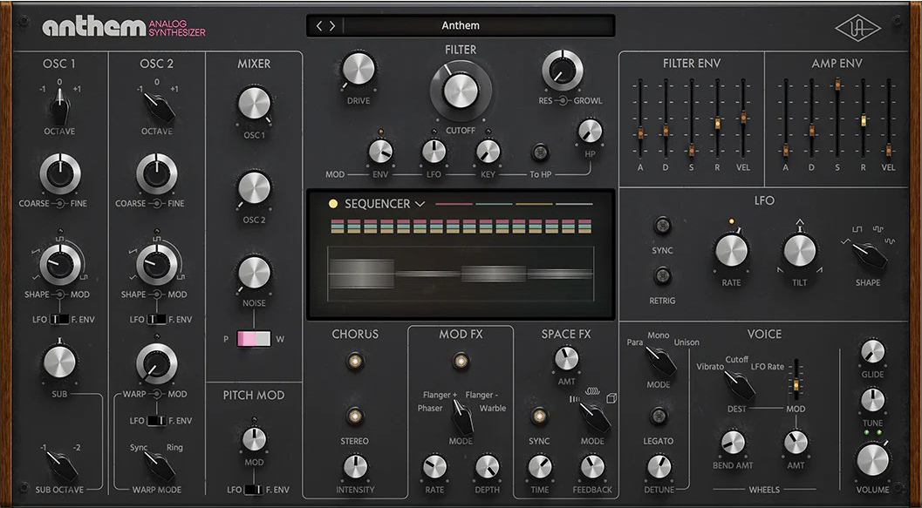922x508 pixels.
Task: Click the mixer NOISE level knob
Action: (254, 273)
